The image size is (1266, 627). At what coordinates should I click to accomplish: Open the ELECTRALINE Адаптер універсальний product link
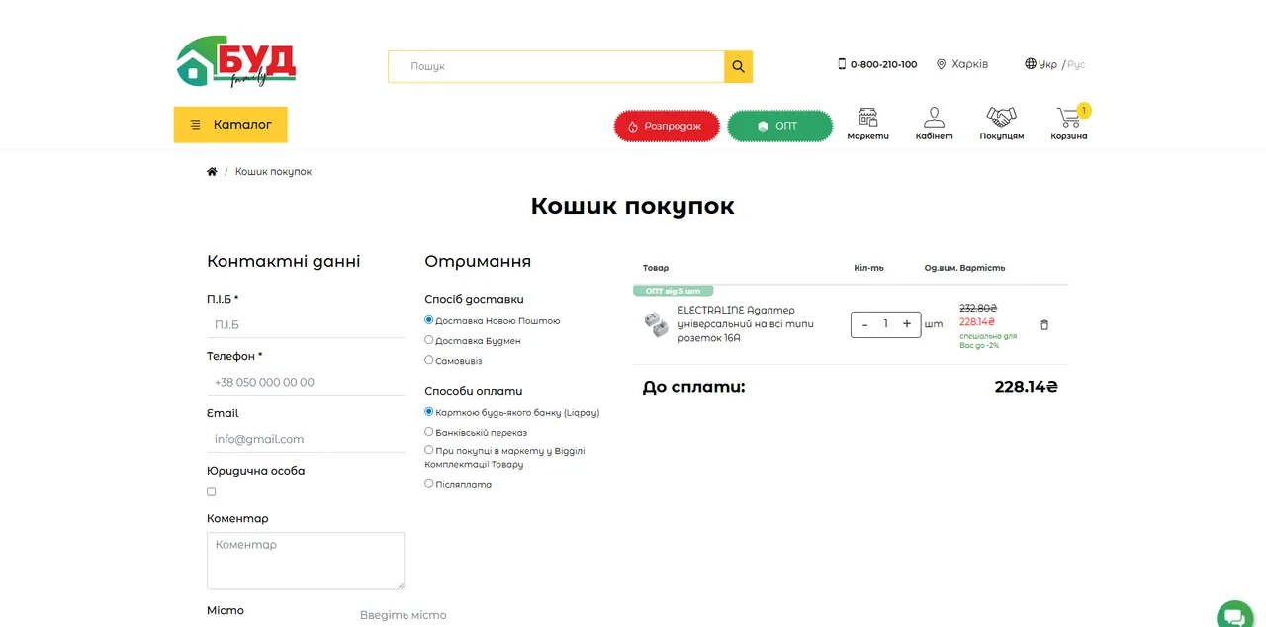746,324
